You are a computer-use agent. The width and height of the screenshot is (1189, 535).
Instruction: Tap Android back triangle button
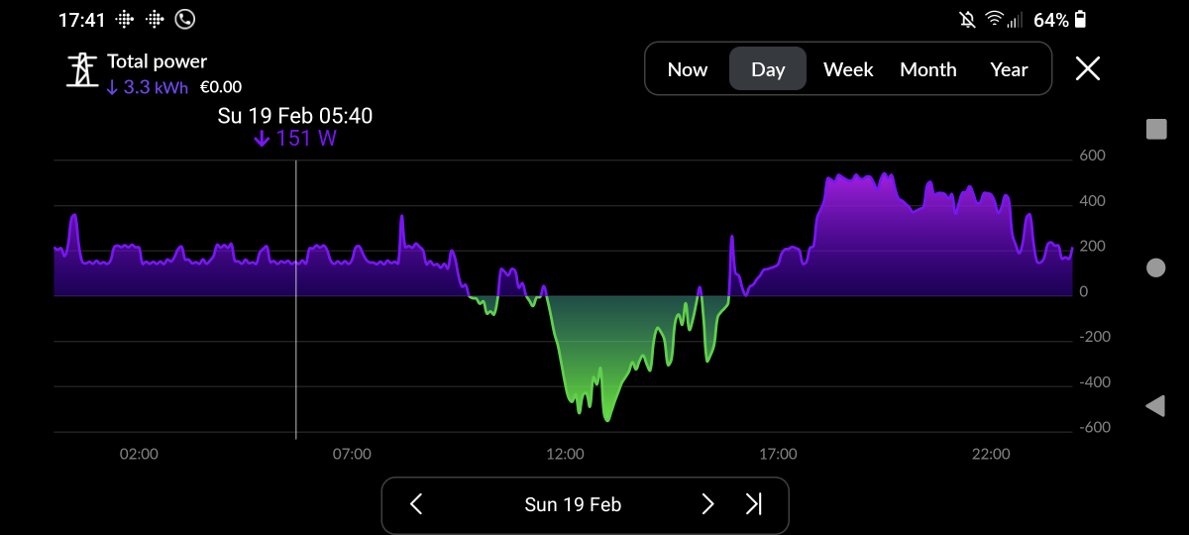(x=1154, y=405)
